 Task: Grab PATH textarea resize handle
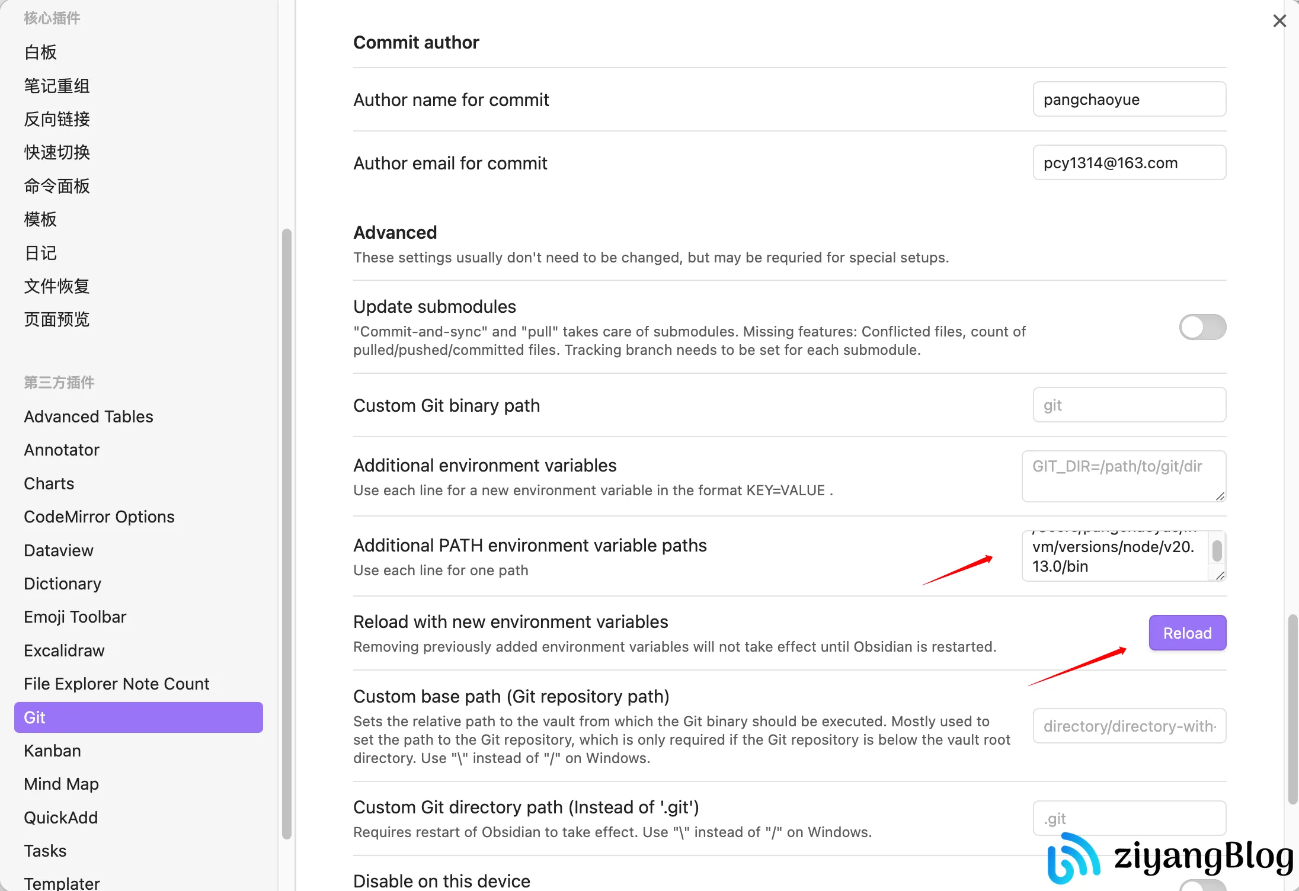(1220, 575)
